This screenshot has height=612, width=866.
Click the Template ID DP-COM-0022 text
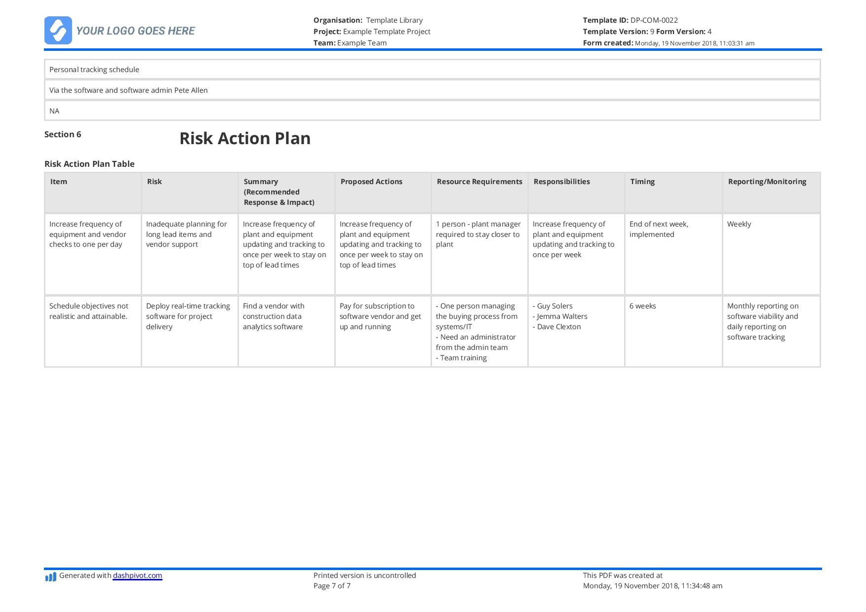(x=630, y=20)
